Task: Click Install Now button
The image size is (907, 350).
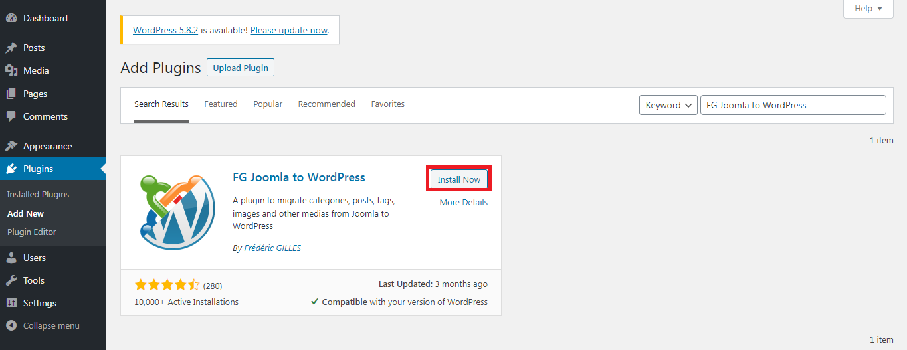Action: click(458, 180)
